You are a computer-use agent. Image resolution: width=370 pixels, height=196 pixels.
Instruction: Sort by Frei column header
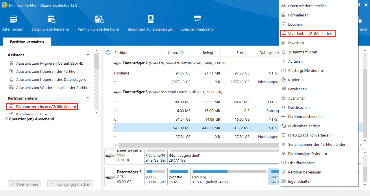(x=235, y=53)
